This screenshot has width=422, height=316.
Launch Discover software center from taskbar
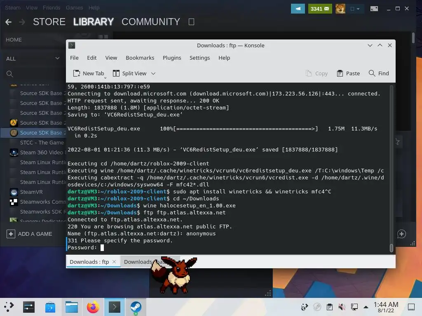50,307
